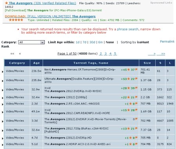Click the DOWNLOAD full version unlimited link
This screenshot has height=149, width=176.
pos(50,16)
